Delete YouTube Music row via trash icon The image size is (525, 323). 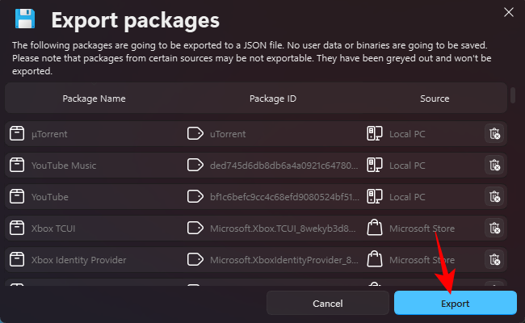(x=494, y=166)
